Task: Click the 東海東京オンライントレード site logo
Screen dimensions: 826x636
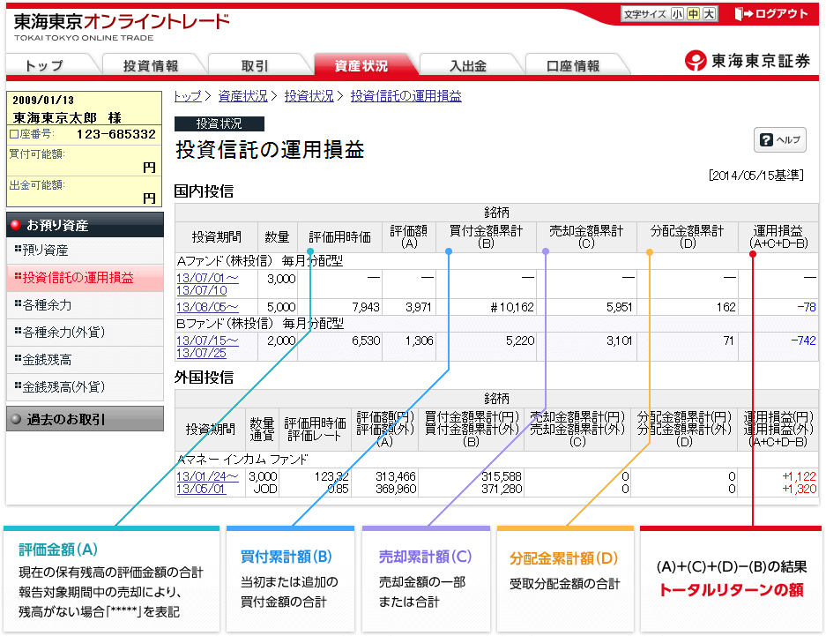Action: [x=121, y=26]
